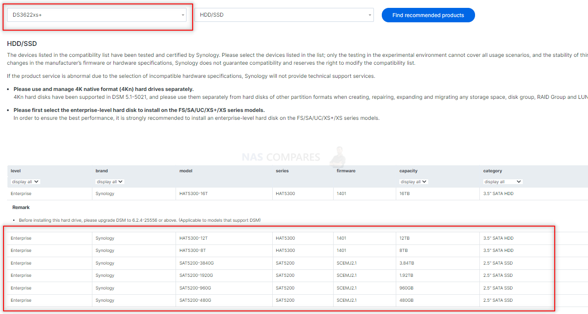The image size is (588, 314).
Task: Click the 960GB capacity value
Action: click(x=406, y=288)
